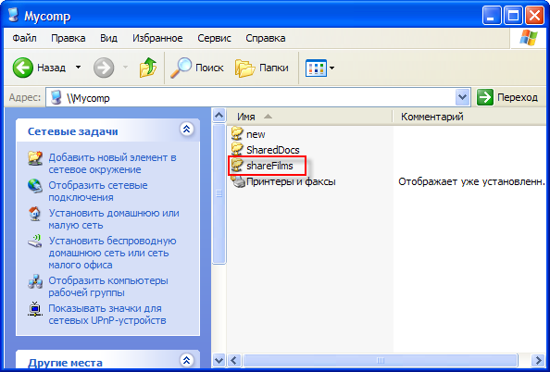Open the Файл menu
Screen dimensions: 550x372
(x=25, y=38)
